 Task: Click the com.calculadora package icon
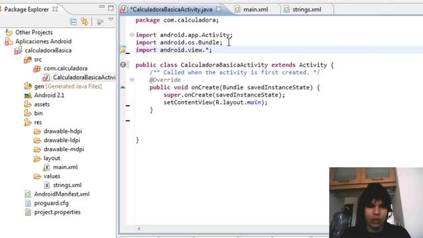pyautogui.click(x=37, y=69)
